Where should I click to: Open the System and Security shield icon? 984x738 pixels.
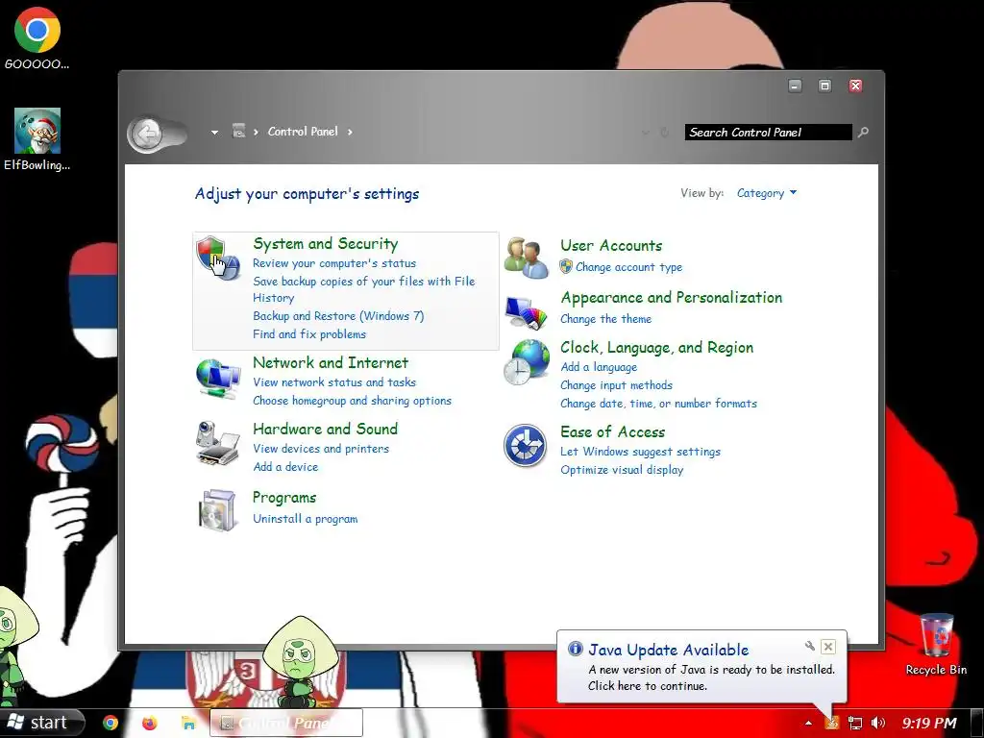tap(218, 258)
